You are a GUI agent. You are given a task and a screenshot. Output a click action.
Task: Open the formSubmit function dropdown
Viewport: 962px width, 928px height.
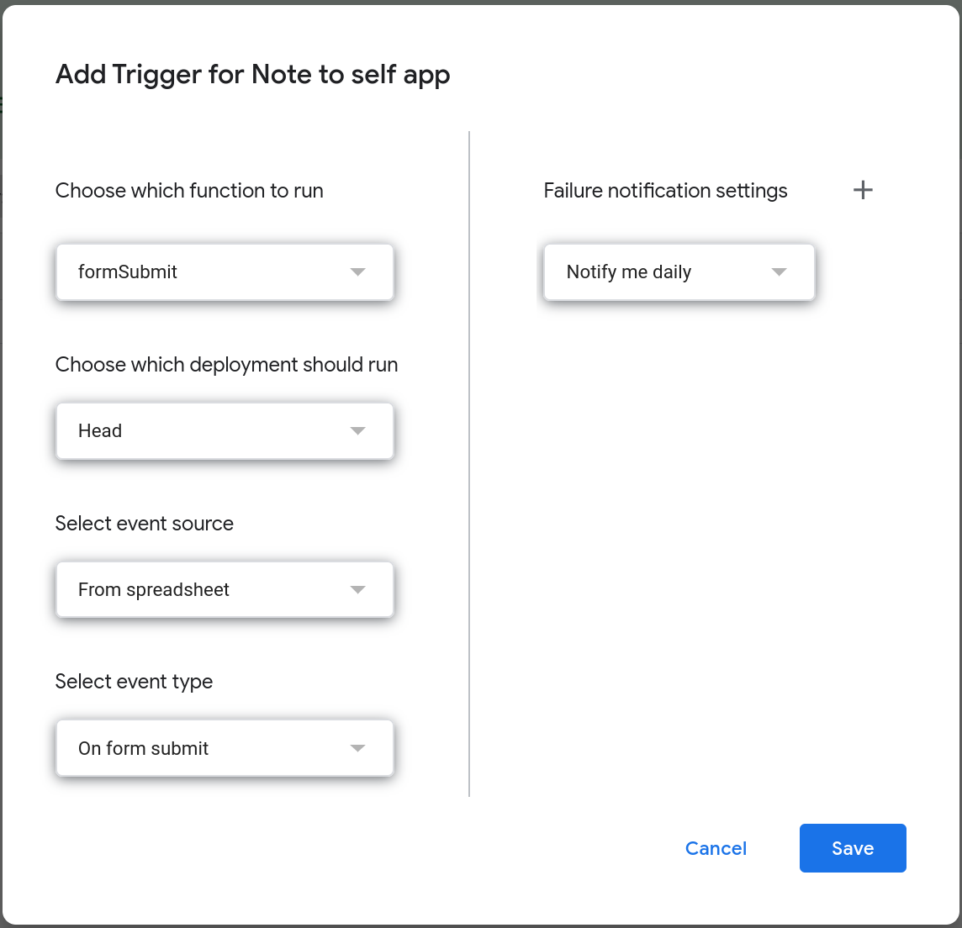(225, 272)
